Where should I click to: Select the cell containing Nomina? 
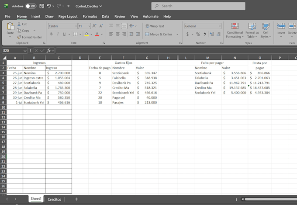34,73
